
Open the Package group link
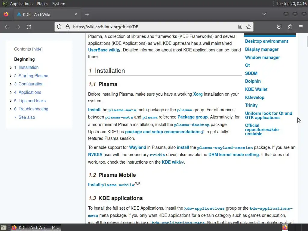tap(192, 117)
